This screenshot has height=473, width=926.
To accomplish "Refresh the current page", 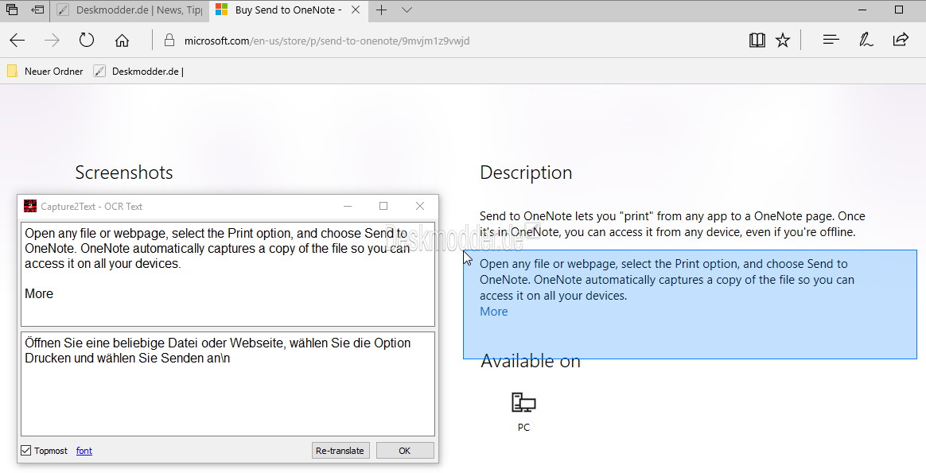I will 87,40.
